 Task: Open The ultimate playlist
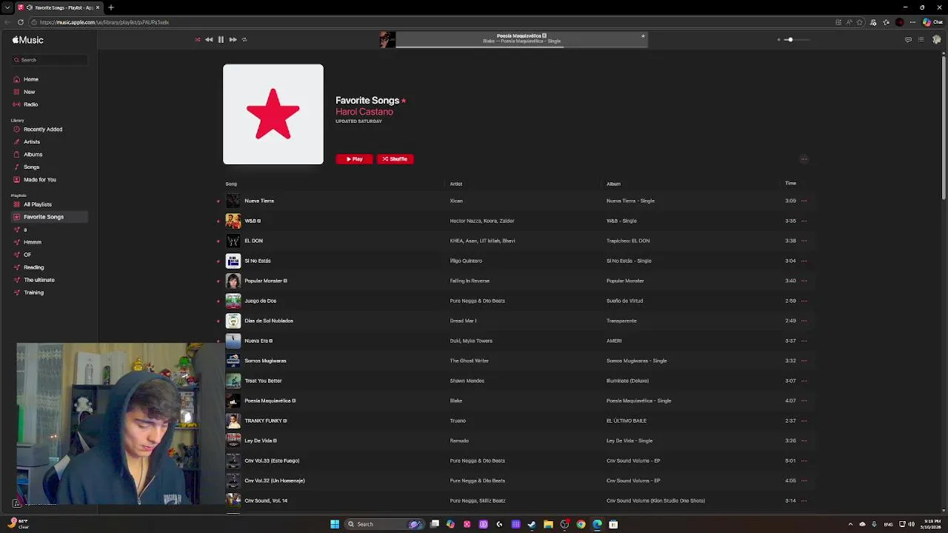pos(39,280)
